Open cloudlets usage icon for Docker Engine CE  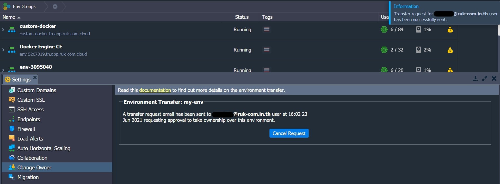(384, 50)
